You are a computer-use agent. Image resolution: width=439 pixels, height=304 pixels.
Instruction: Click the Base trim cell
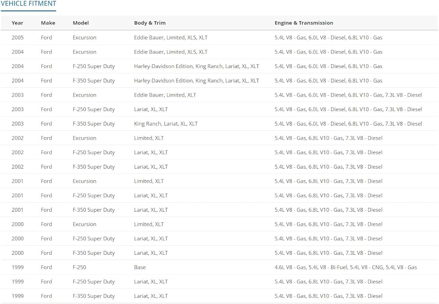coord(140,267)
